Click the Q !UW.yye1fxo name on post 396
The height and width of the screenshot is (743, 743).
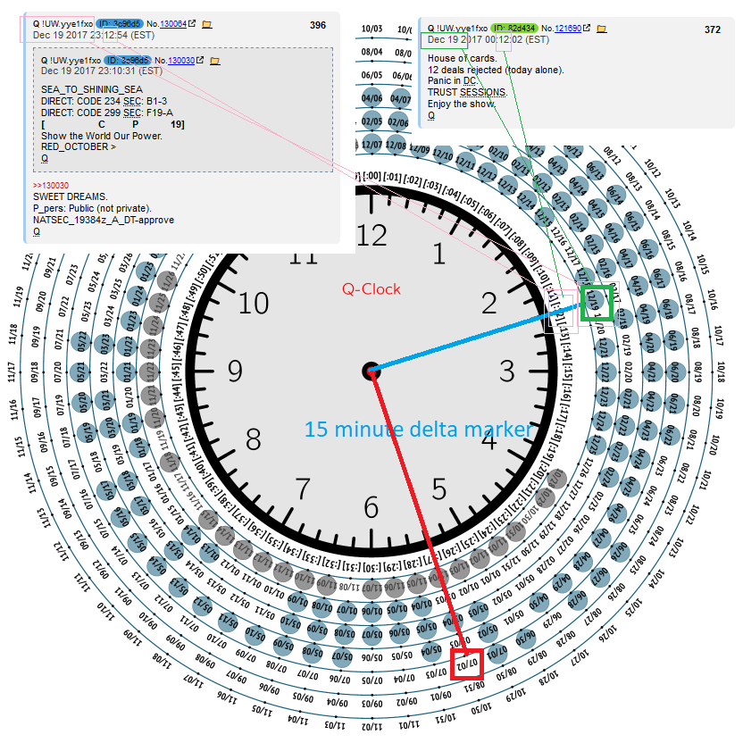(63, 24)
